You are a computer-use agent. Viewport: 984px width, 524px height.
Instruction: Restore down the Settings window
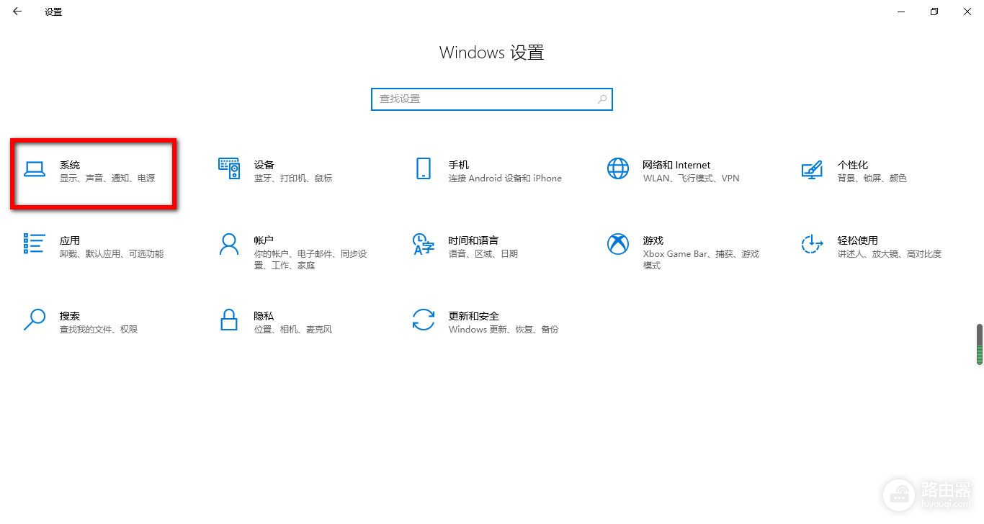coord(934,12)
